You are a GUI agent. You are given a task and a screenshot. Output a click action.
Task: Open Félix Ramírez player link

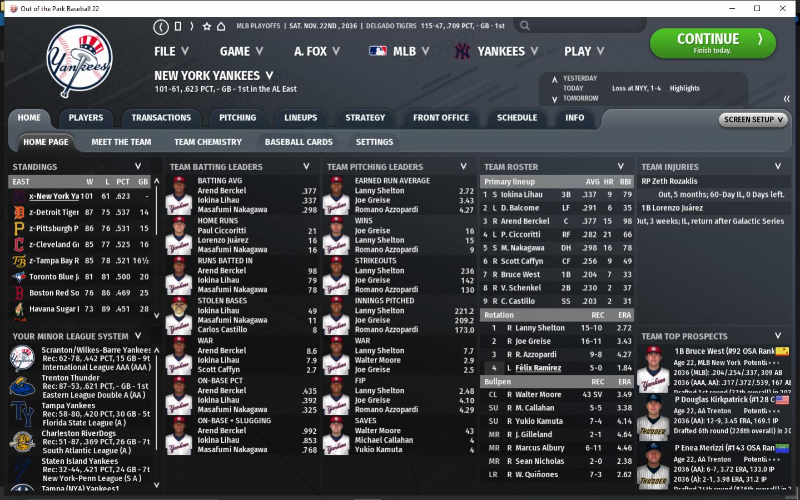[x=538, y=368]
